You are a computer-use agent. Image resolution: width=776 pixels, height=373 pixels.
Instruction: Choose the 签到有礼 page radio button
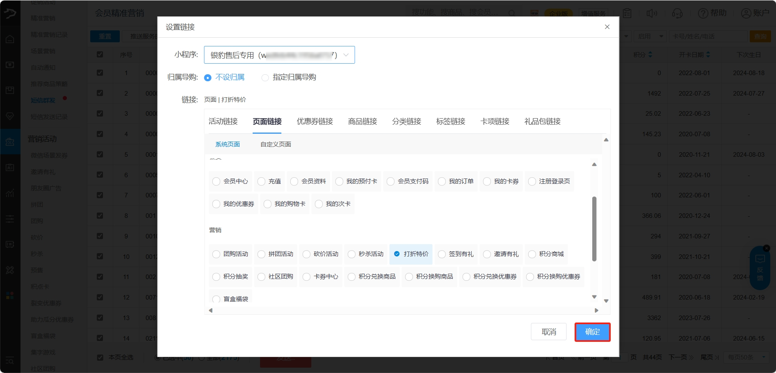442,254
